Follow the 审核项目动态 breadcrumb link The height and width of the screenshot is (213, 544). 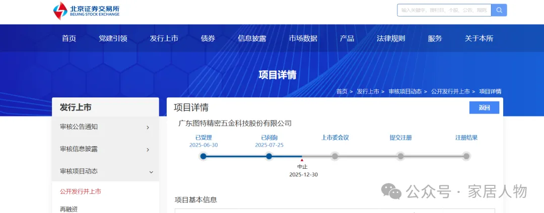[x=405, y=91]
